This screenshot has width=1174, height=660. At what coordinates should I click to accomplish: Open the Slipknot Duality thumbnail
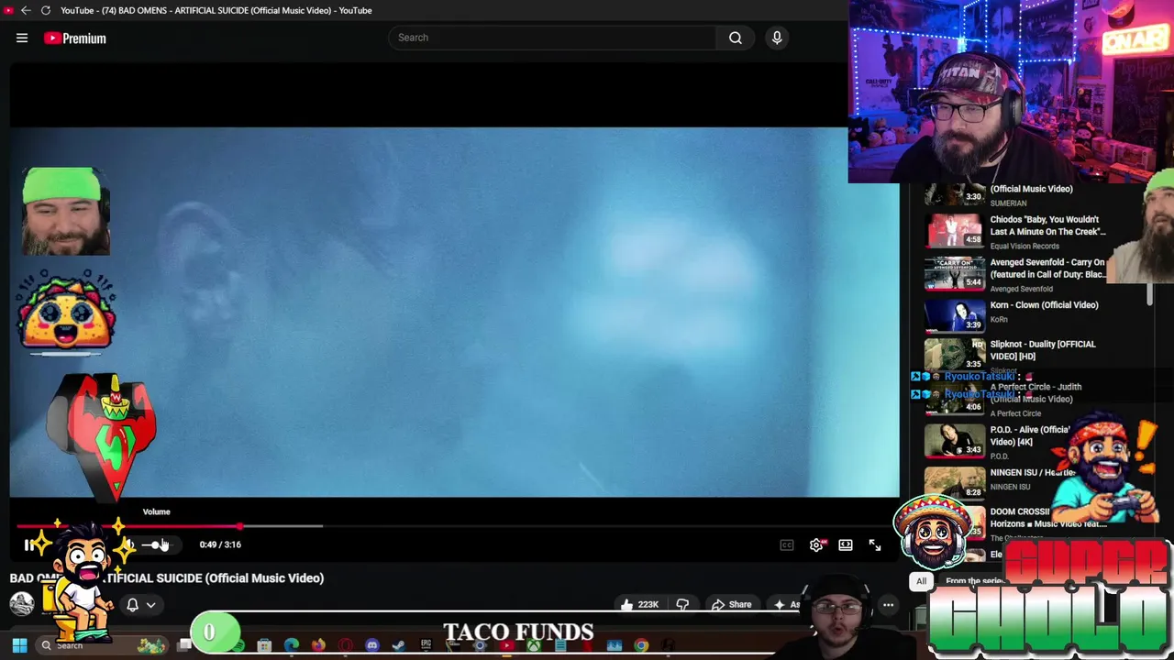point(954,354)
